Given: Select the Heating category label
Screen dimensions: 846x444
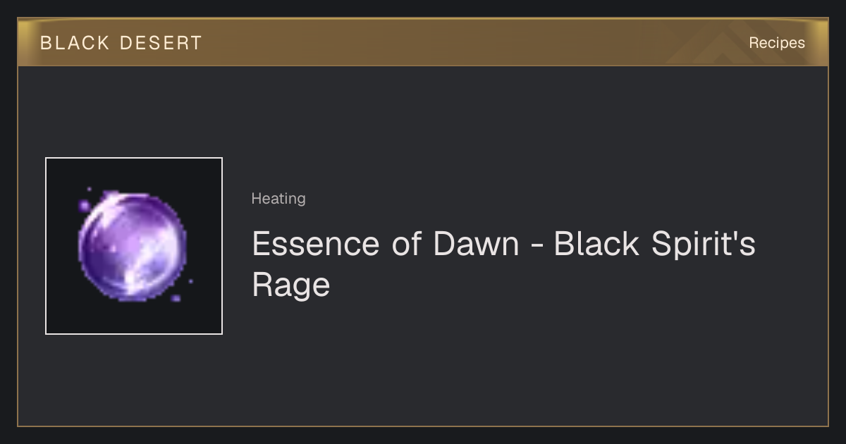Looking at the screenshot, I should tap(278, 199).
